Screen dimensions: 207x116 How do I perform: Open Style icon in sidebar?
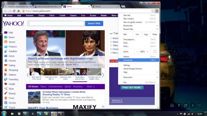(6, 89)
